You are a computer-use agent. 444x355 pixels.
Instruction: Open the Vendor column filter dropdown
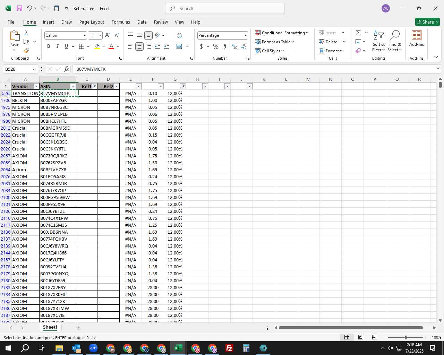[x=36, y=86]
